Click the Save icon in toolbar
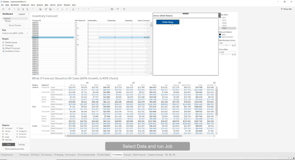 (18, 9)
